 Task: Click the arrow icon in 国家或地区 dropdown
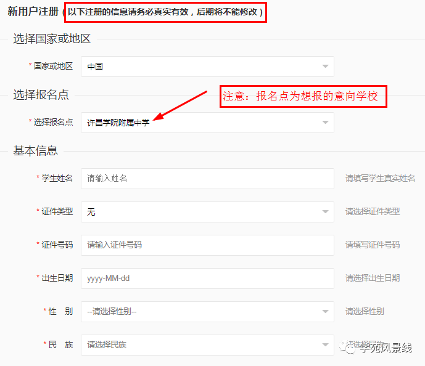point(325,67)
